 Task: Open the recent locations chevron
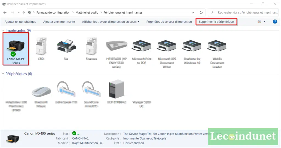pyautogui.click(x=19, y=13)
